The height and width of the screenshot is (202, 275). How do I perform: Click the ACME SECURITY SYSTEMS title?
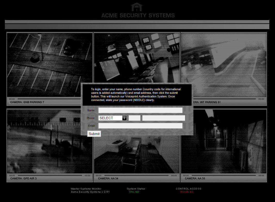[138, 15]
